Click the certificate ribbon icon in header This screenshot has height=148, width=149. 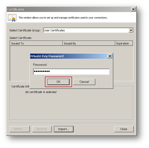(12, 18)
